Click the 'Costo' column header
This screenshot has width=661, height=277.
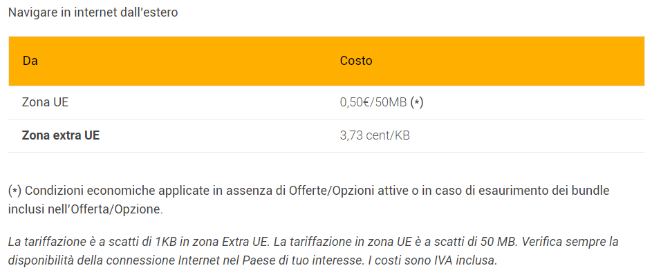[x=356, y=61]
